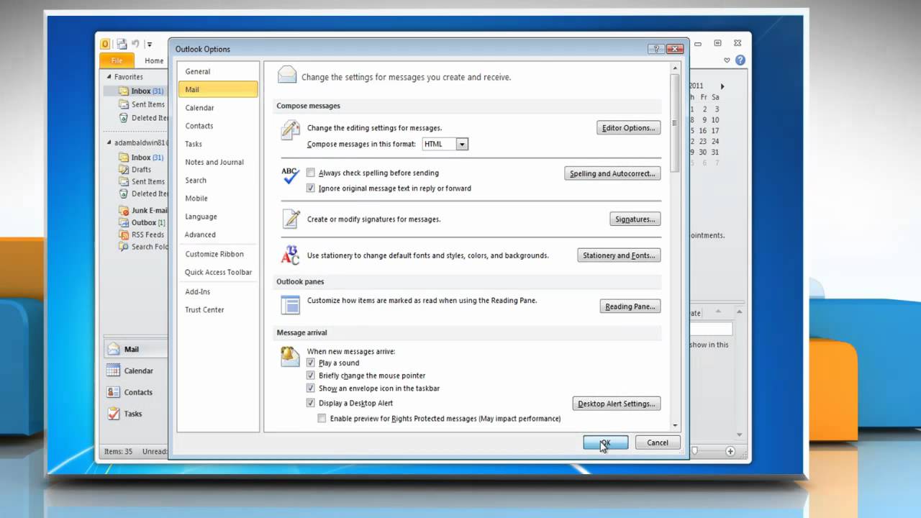Click zoom in plus in status bar
The image size is (921, 518).
point(730,451)
